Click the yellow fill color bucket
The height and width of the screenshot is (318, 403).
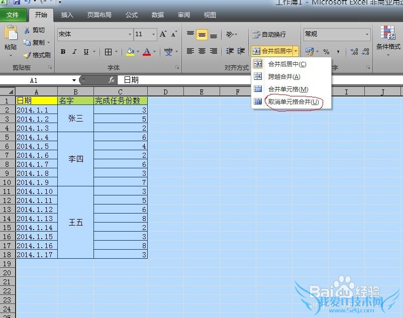coord(130,52)
